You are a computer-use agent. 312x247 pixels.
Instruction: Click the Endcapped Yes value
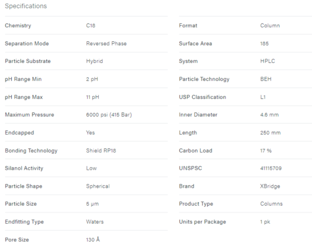coord(90,133)
